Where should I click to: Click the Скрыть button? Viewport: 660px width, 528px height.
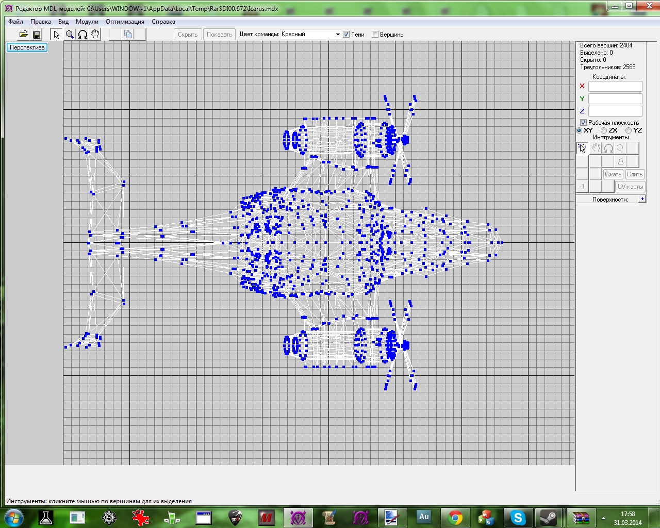click(188, 35)
